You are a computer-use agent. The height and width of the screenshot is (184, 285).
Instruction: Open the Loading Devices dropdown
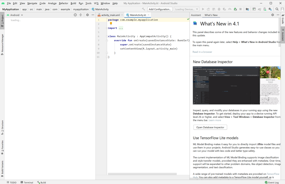[186, 9]
